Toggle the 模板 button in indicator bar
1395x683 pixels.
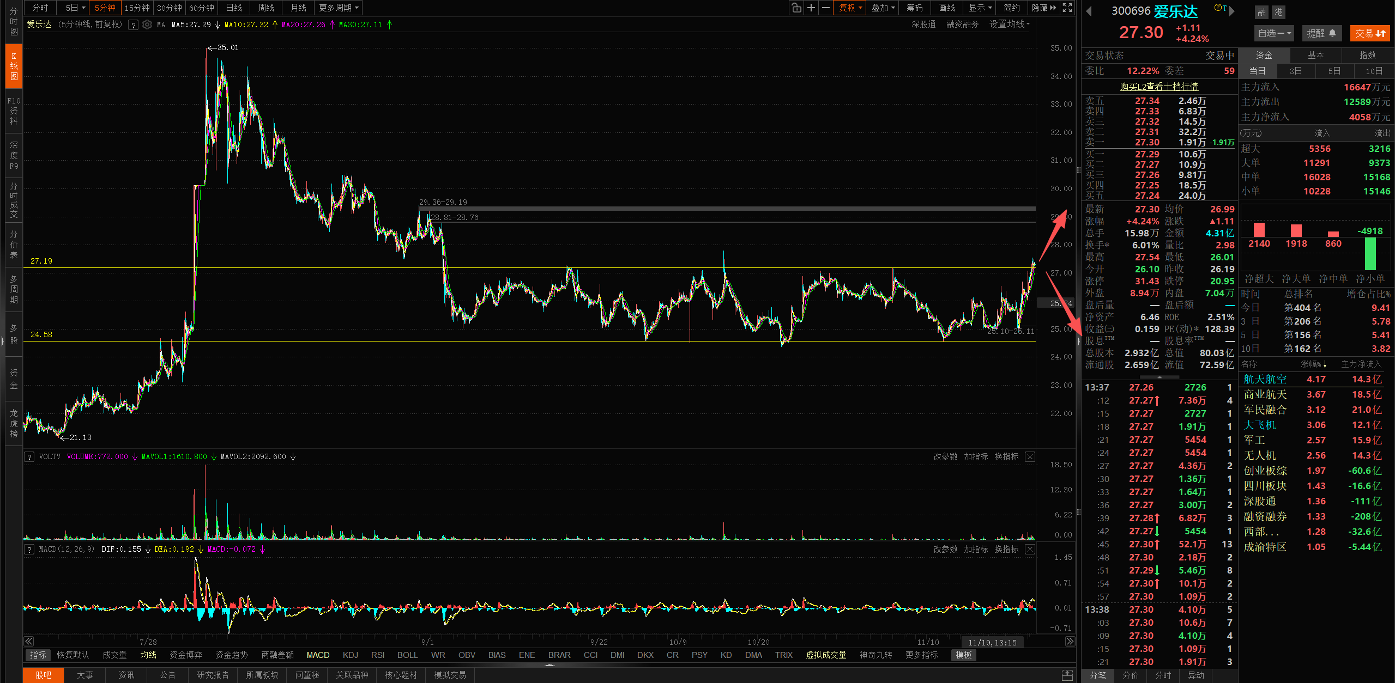pyautogui.click(x=963, y=655)
